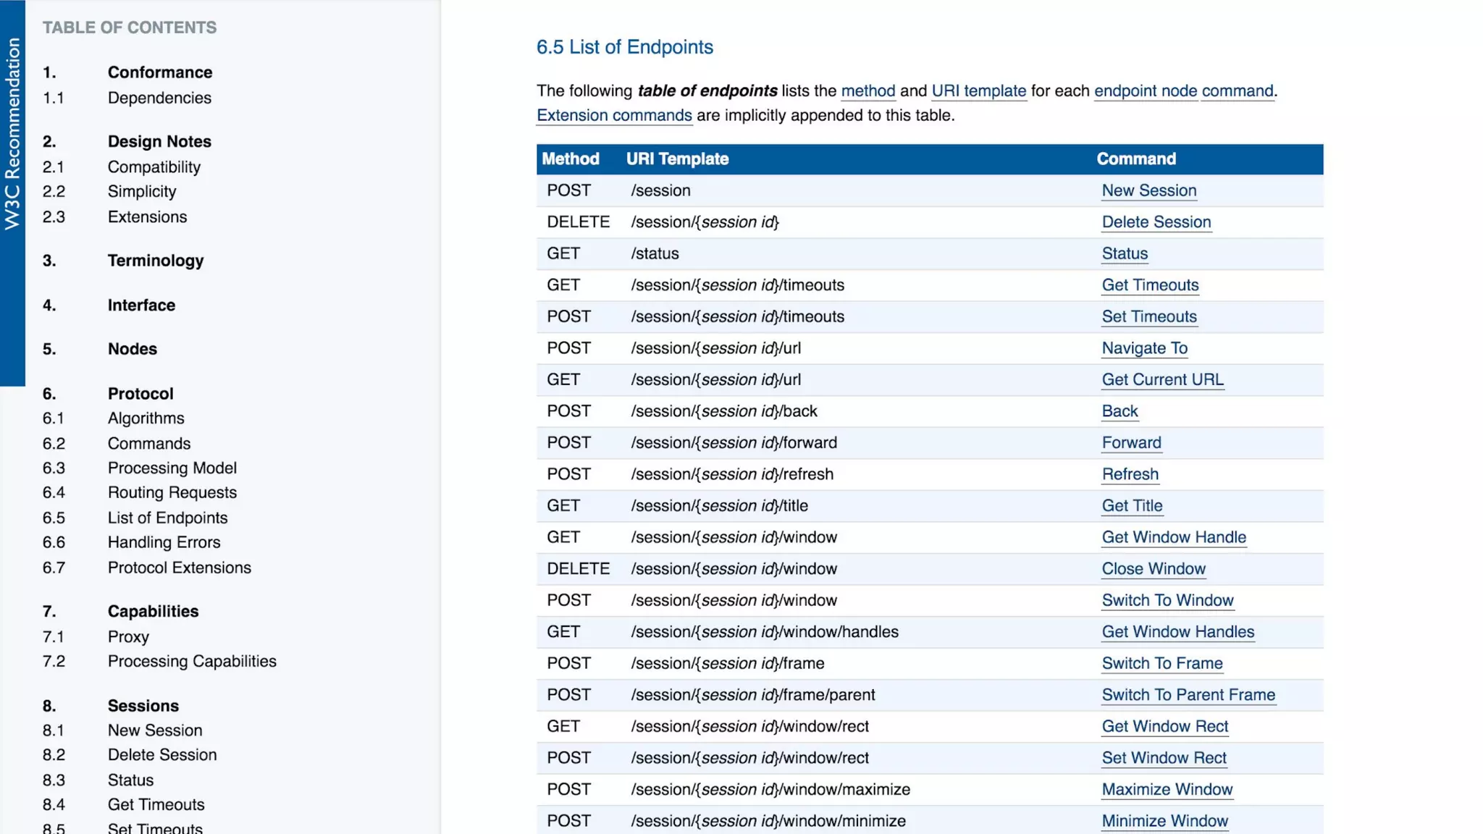Select Terminology in table of contents
The image size is (1483, 834).
click(156, 261)
